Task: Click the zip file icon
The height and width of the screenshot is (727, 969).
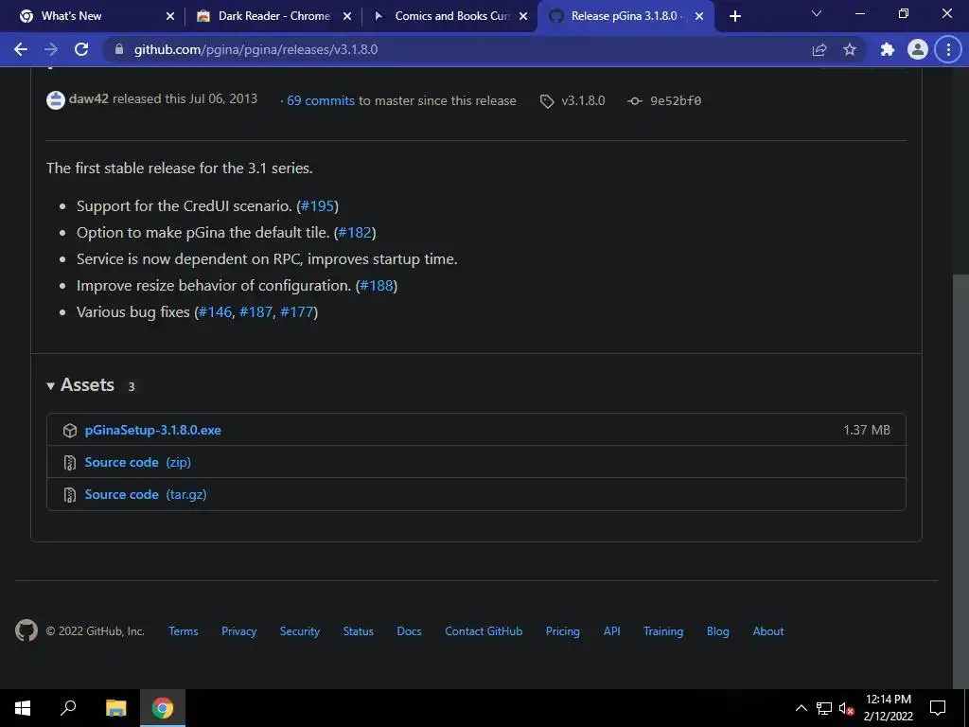Action: point(70,462)
